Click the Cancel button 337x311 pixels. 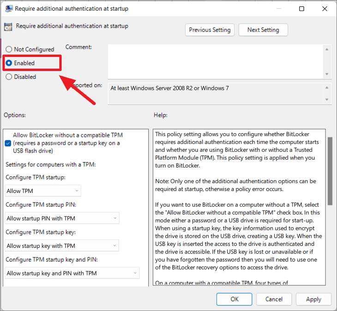coord(274,299)
